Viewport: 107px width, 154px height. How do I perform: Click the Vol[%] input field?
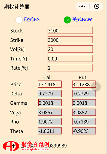(70, 49)
